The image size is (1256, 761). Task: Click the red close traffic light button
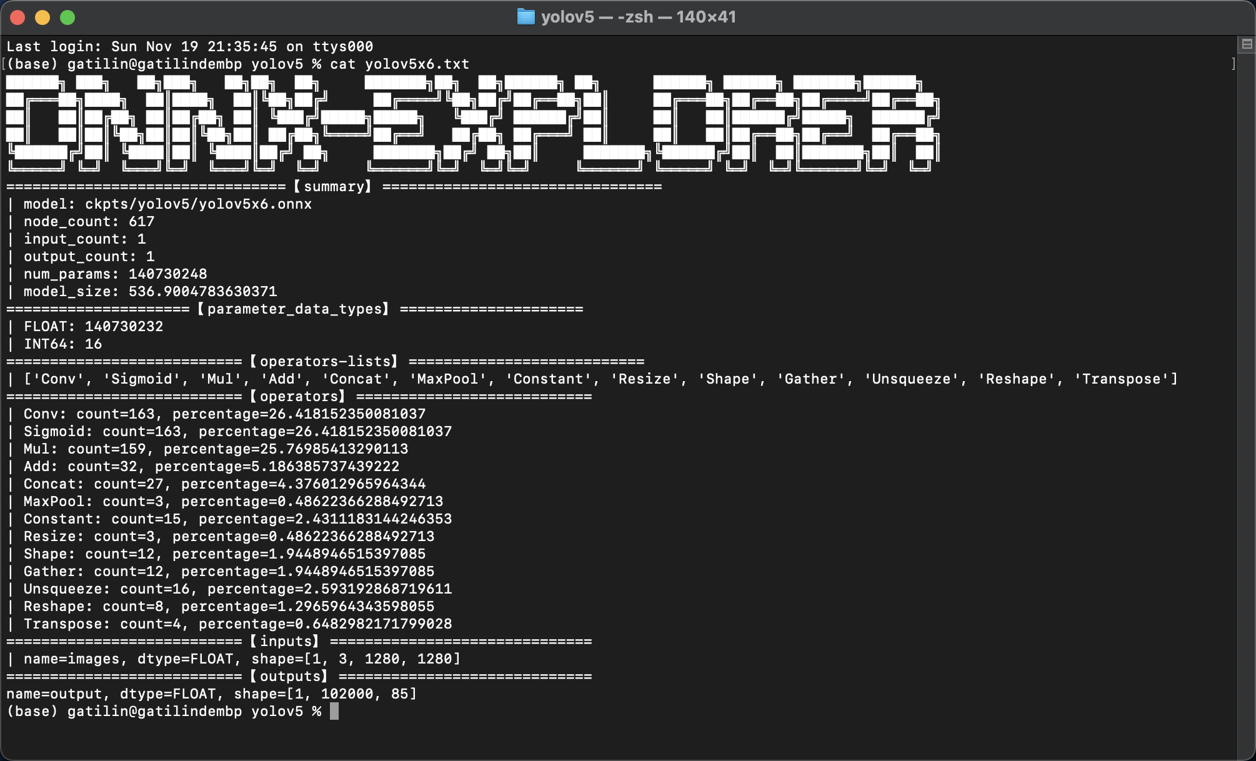(19, 19)
